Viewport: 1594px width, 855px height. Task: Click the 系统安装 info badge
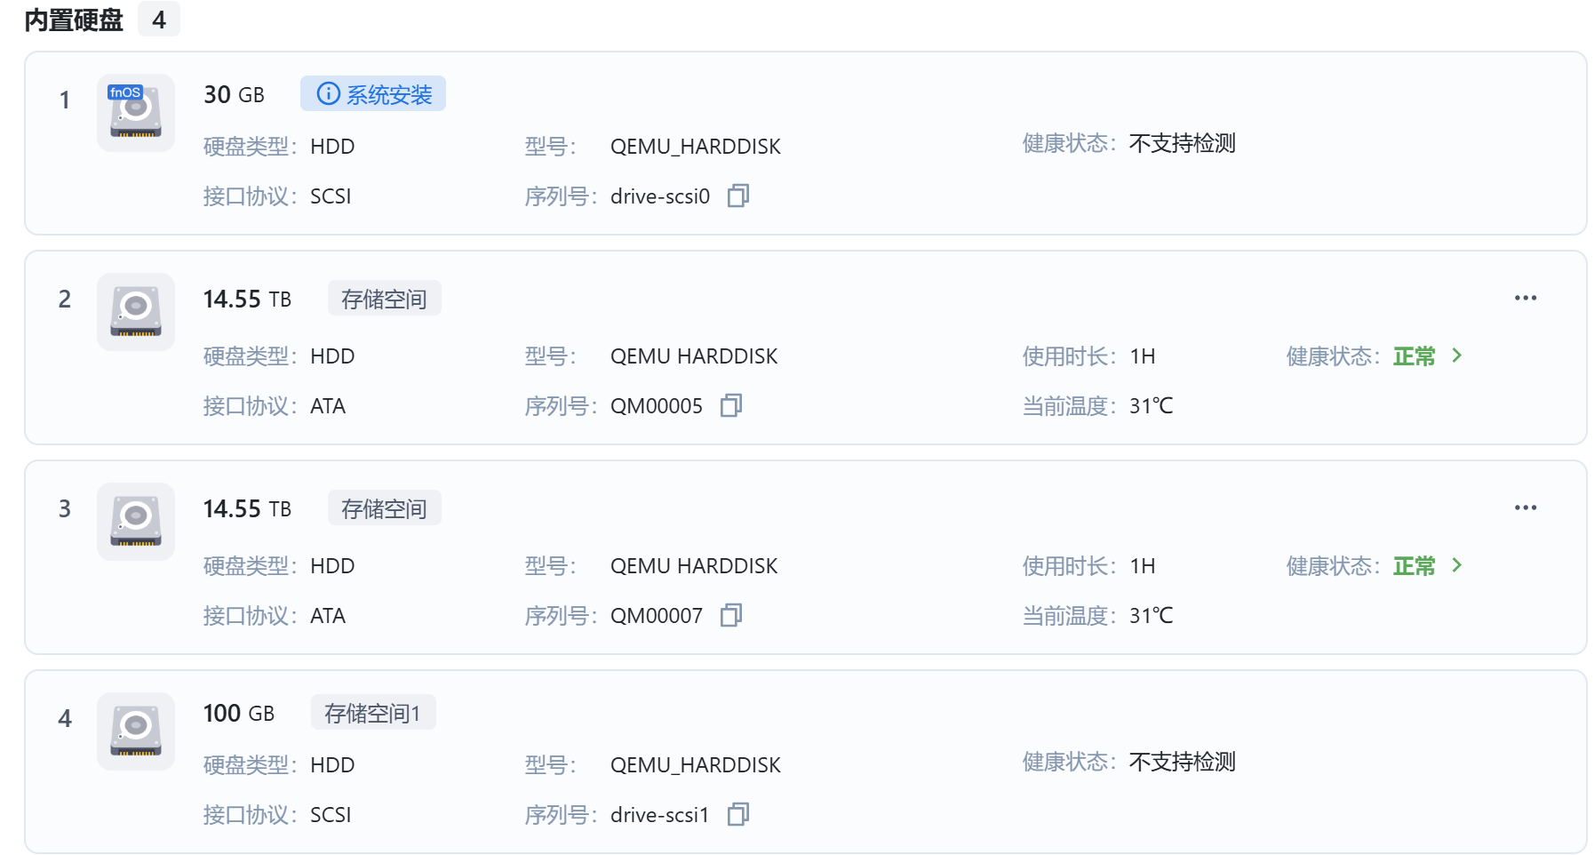[x=373, y=93]
